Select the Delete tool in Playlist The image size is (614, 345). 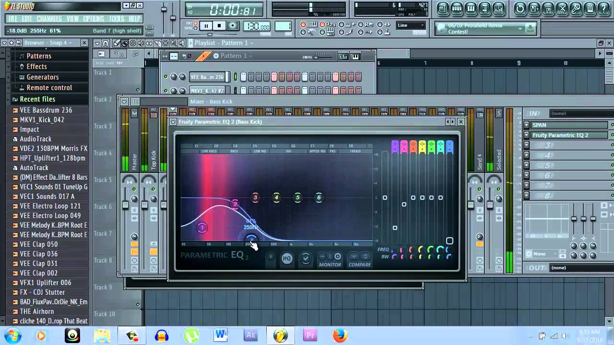click(133, 43)
